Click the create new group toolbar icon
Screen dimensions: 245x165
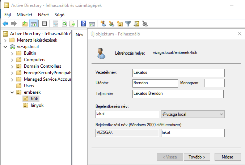point(111,24)
